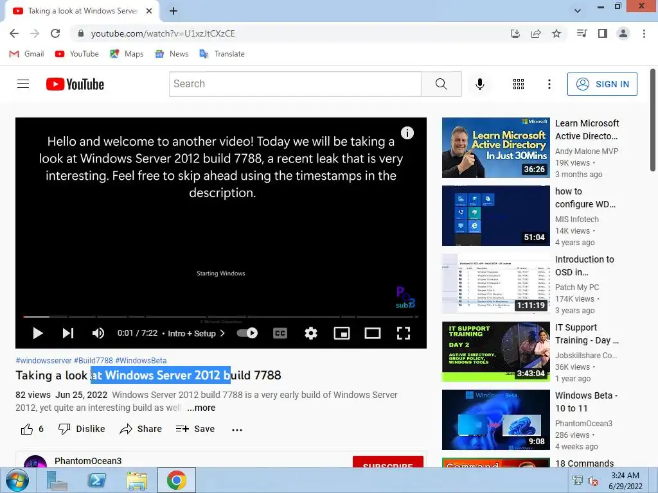Open the YouTube hamburger guide menu
The height and width of the screenshot is (493, 658).
click(23, 84)
